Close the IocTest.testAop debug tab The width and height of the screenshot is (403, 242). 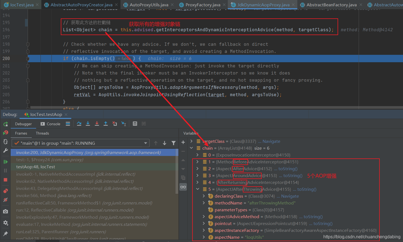point(66,115)
